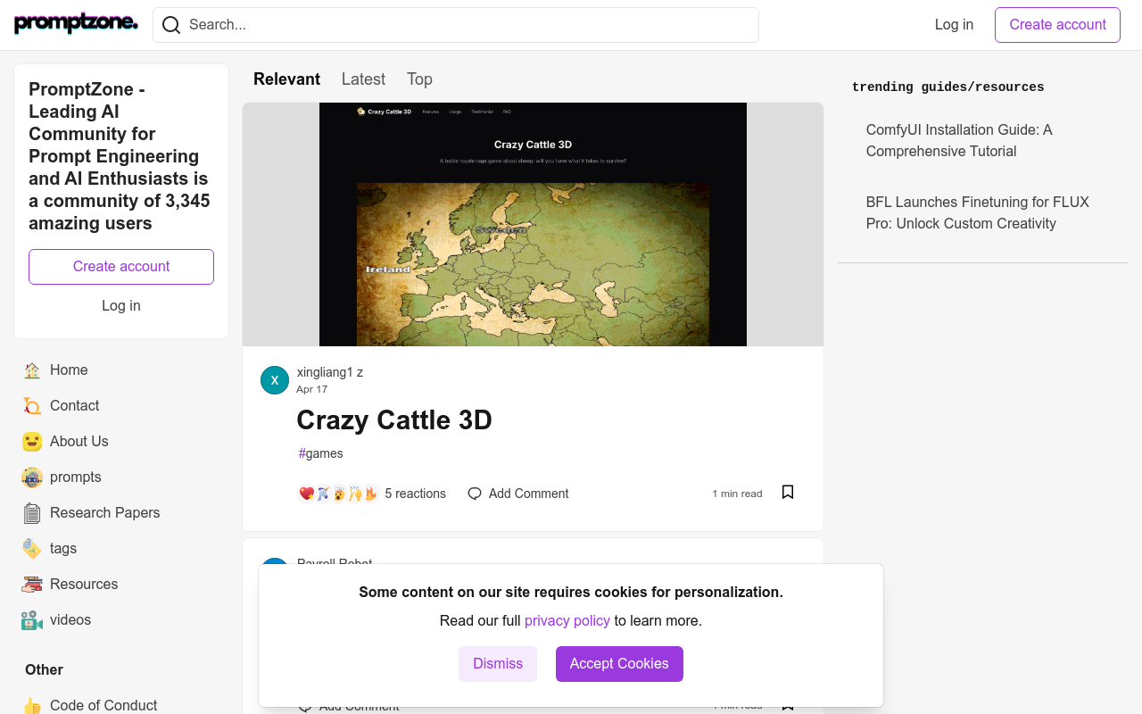The height and width of the screenshot is (714, 1142).
Task: Click the videos camera icon
Action: click(x=32, y=620)
